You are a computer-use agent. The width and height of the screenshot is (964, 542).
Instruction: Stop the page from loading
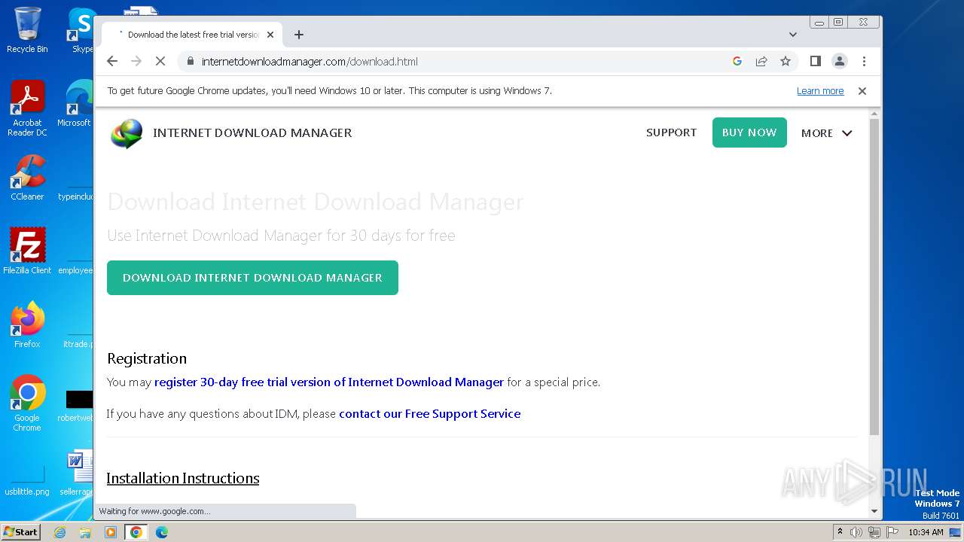pyautogui.click(x=160, y=62)
